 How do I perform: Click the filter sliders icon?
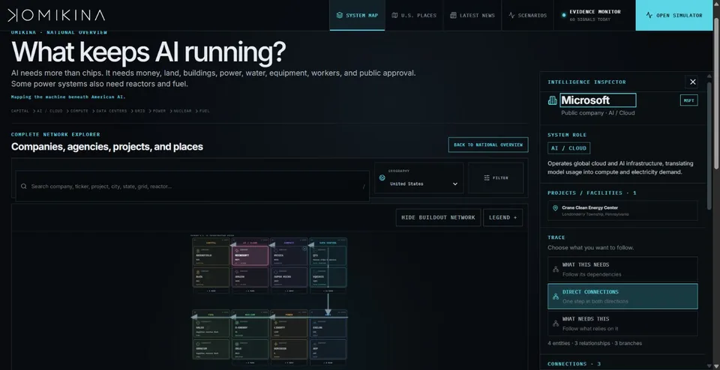coord(487,178)
